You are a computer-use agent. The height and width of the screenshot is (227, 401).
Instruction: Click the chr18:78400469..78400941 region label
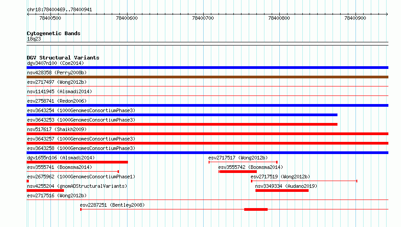click(59, 10)
